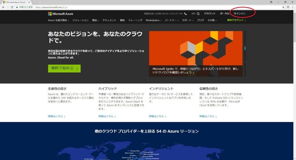Click the page vertical scrollbar thumb

295,27
